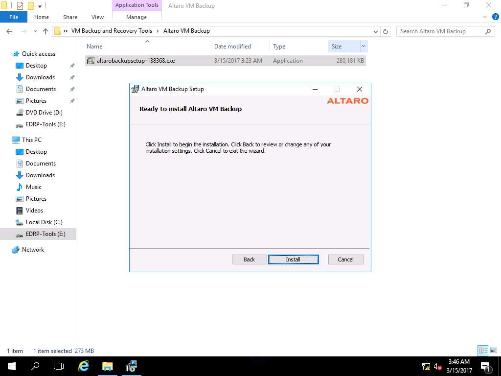Open pinned Pictures under Quick access

(36, 101)
